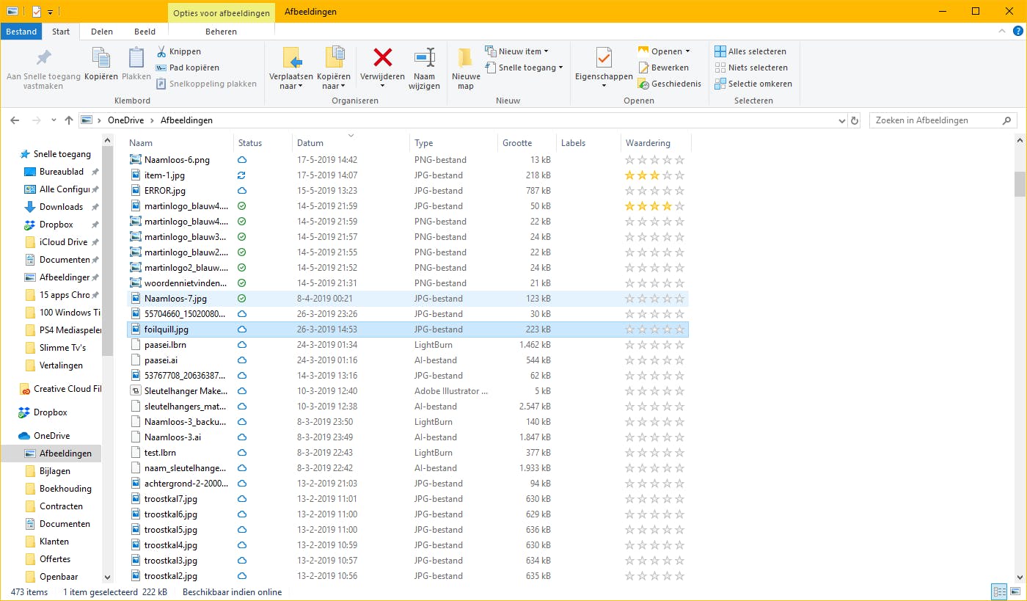Click Alles selecteren in ribbon

[756, 51]
